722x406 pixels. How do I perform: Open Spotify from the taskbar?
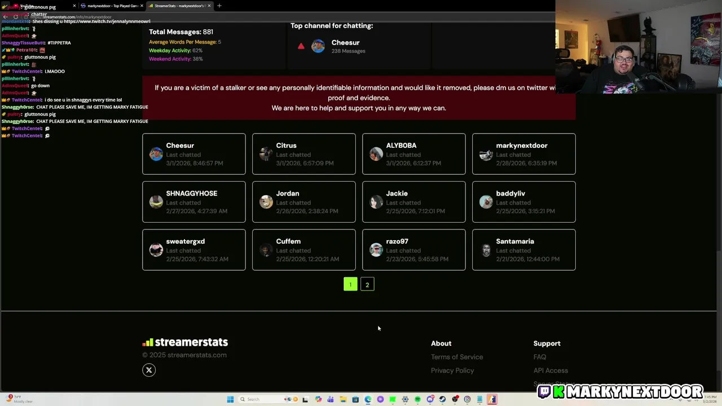tap(418, 399)
